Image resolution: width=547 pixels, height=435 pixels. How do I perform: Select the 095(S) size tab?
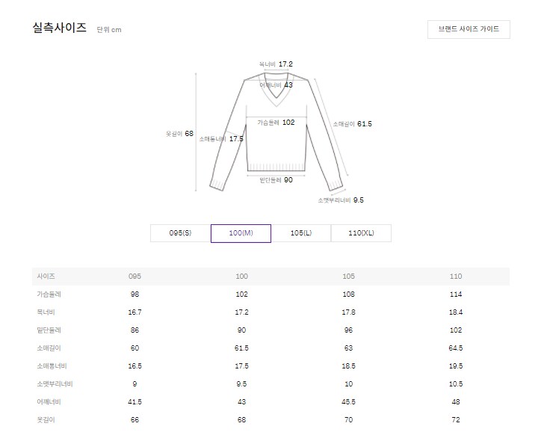tap(180, 233)
